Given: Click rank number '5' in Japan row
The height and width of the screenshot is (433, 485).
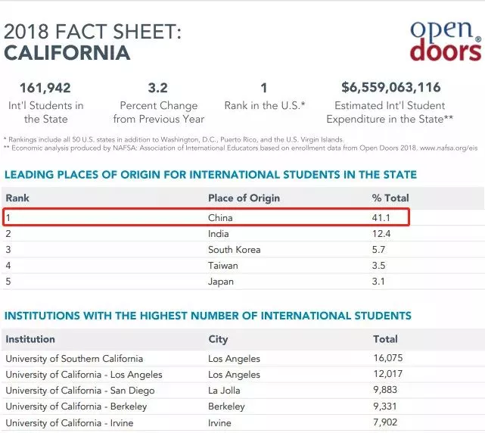Looking at the screenshot, I should 8,282.
